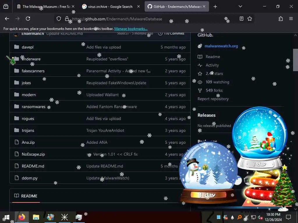The height and width of the screenshot is (223, 298).
Task: Bookmark this page with the star icon
Action: (x=249, y=19)
